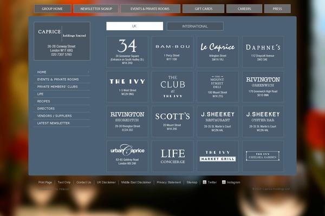The image size is (325, 216).
Task: Open The Ivy Market Grill tile
Action: click(x=218, y=156)
